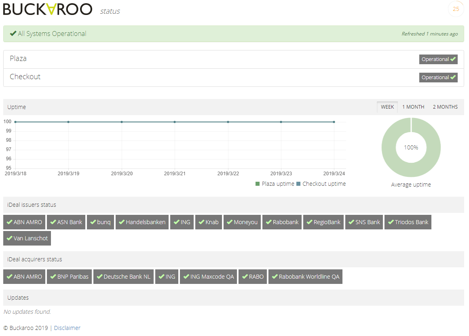The image size is (469, 336).
Task: Click the 'Refreshed 1 minutes ago' text
Action: (429, 34)
